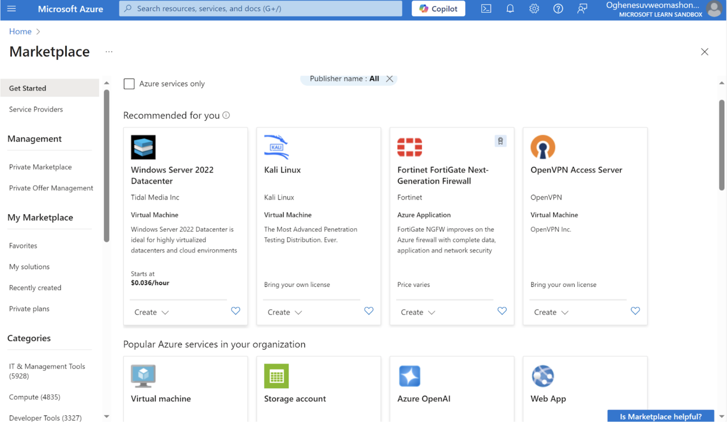Close the Marketplace blade
The height and width of the screenshot is (425, 727).
point(704,52)
